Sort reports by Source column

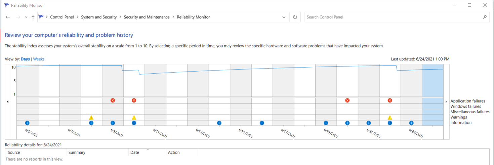tap(36, 153)
